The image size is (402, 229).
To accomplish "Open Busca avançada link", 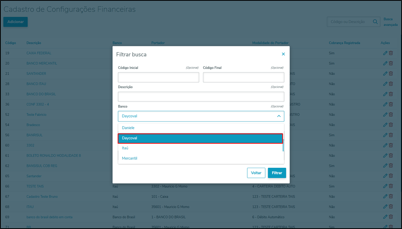I will (391, 22).
